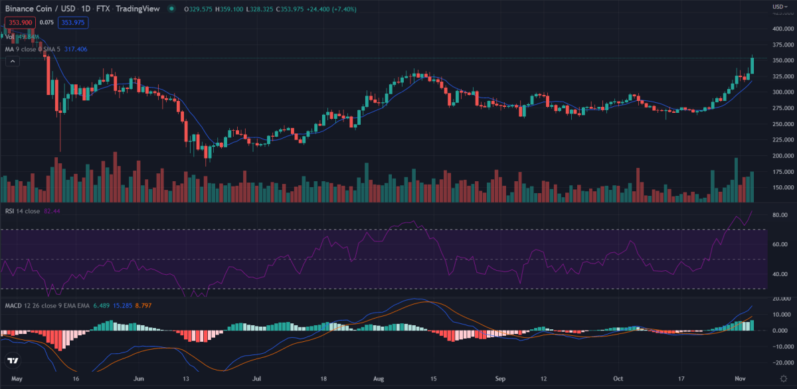Click the Oct date on time axis
Image resolution: width=797 pixels, height=389 pixels.
pos(618,378)
